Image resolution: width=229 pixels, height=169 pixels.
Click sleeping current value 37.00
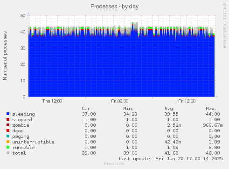pyautogui.click(x=89, y=114)
